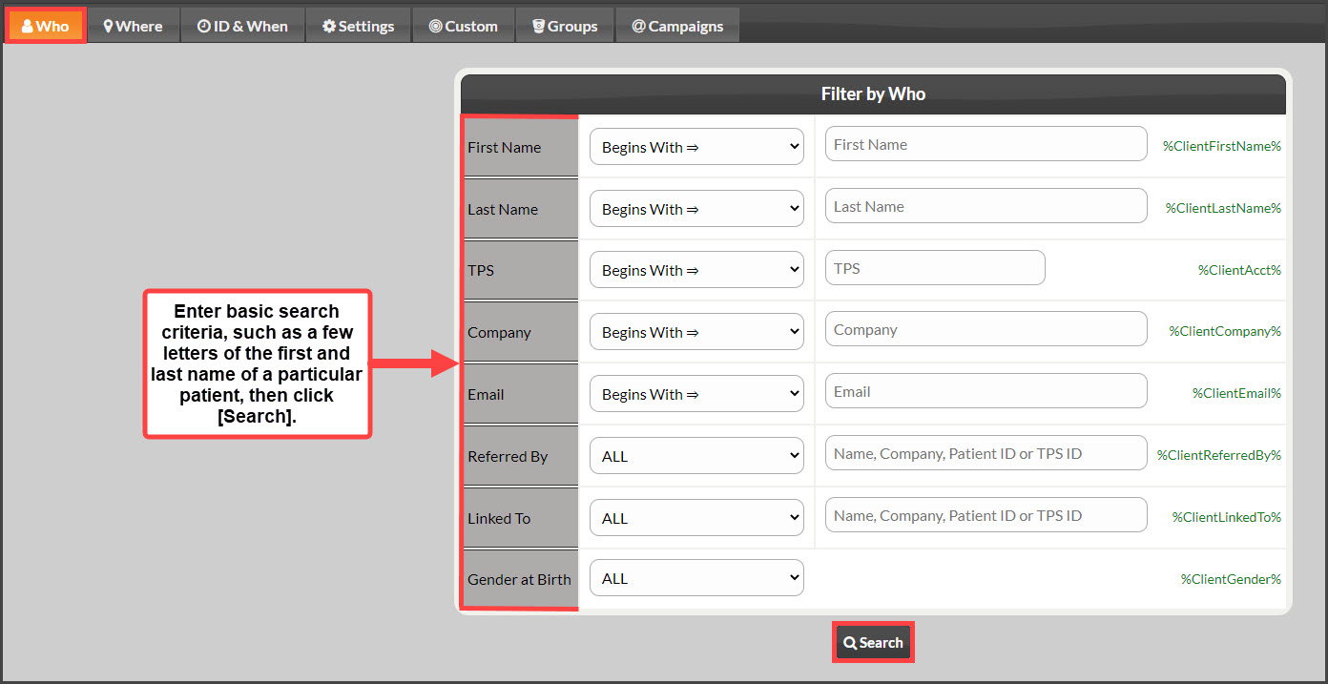Switch to the Campaigns tab
Viewport: 1328px width, 684px height.
(x=677, y=26)
